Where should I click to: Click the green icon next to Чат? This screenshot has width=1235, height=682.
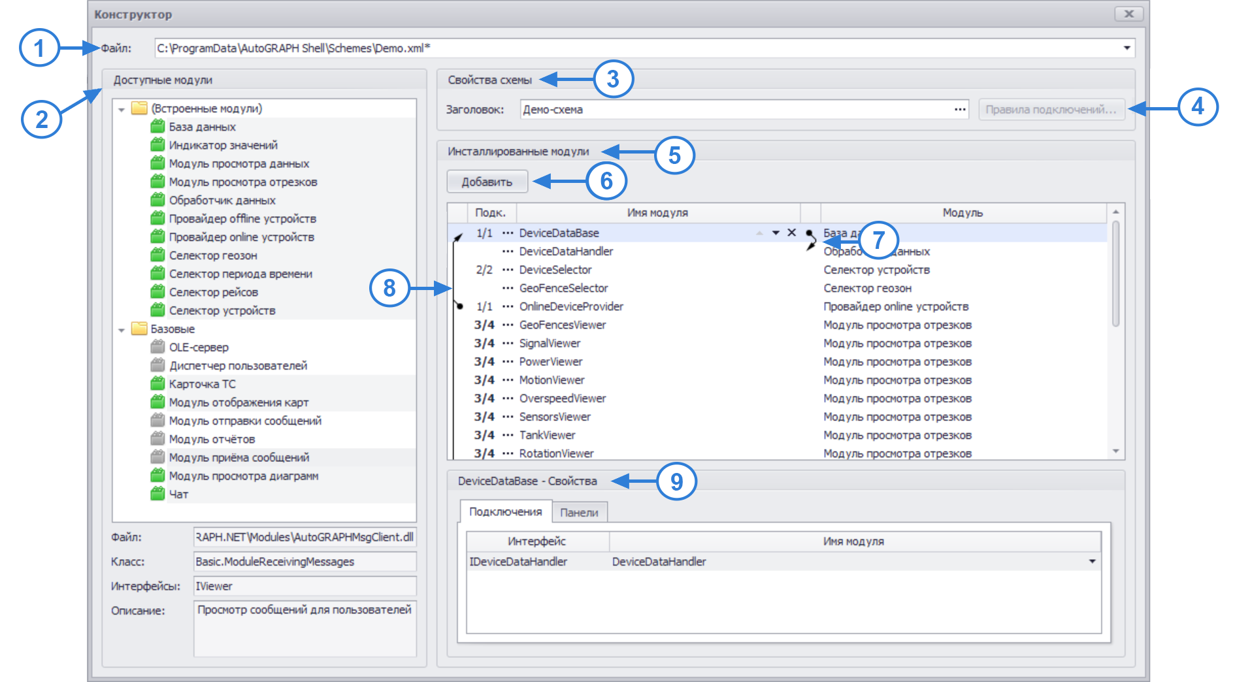pos(157,493)
